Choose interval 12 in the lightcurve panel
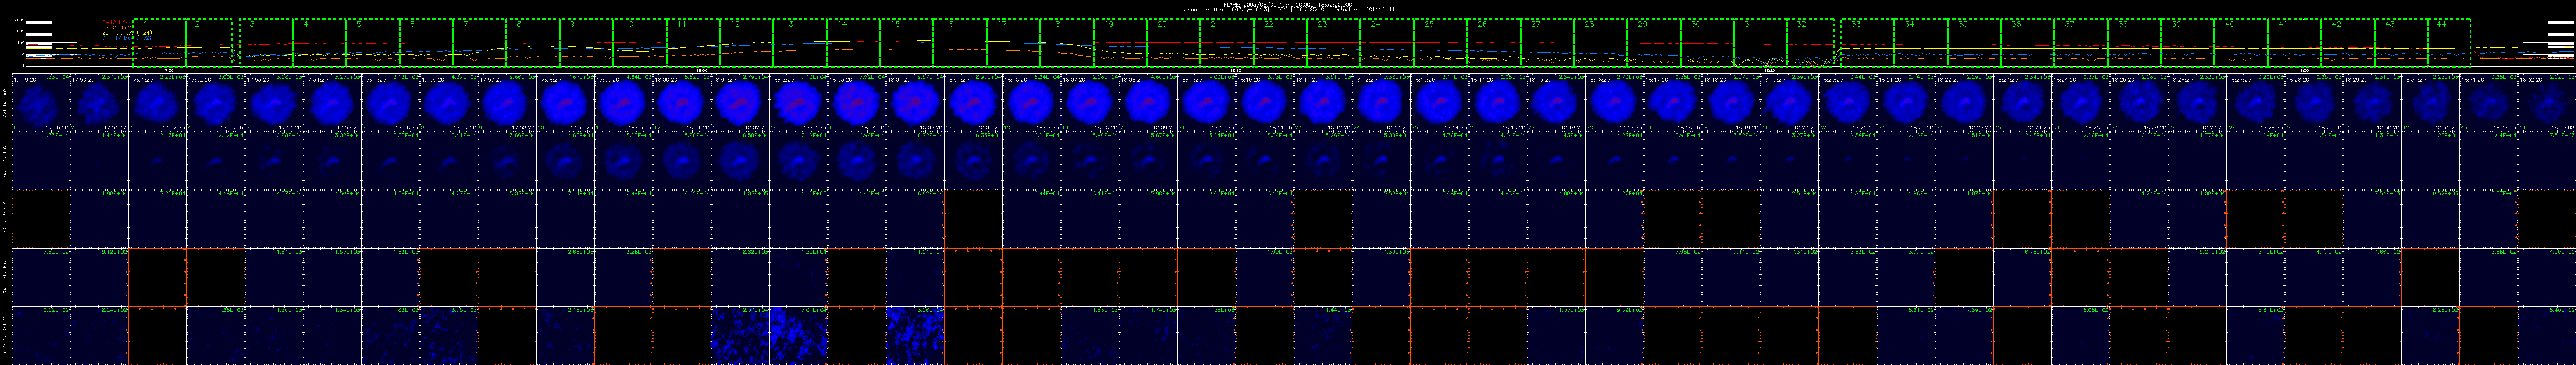Screen dimensions: 2576x365 (746, 43)
